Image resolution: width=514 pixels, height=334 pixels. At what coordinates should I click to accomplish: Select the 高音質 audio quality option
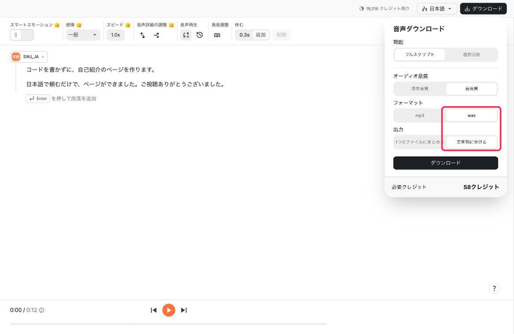472,89
